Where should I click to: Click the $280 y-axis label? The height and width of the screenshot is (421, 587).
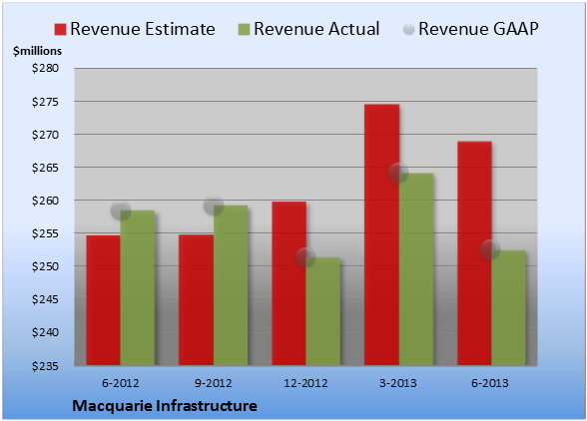click(x=45, y=68)
